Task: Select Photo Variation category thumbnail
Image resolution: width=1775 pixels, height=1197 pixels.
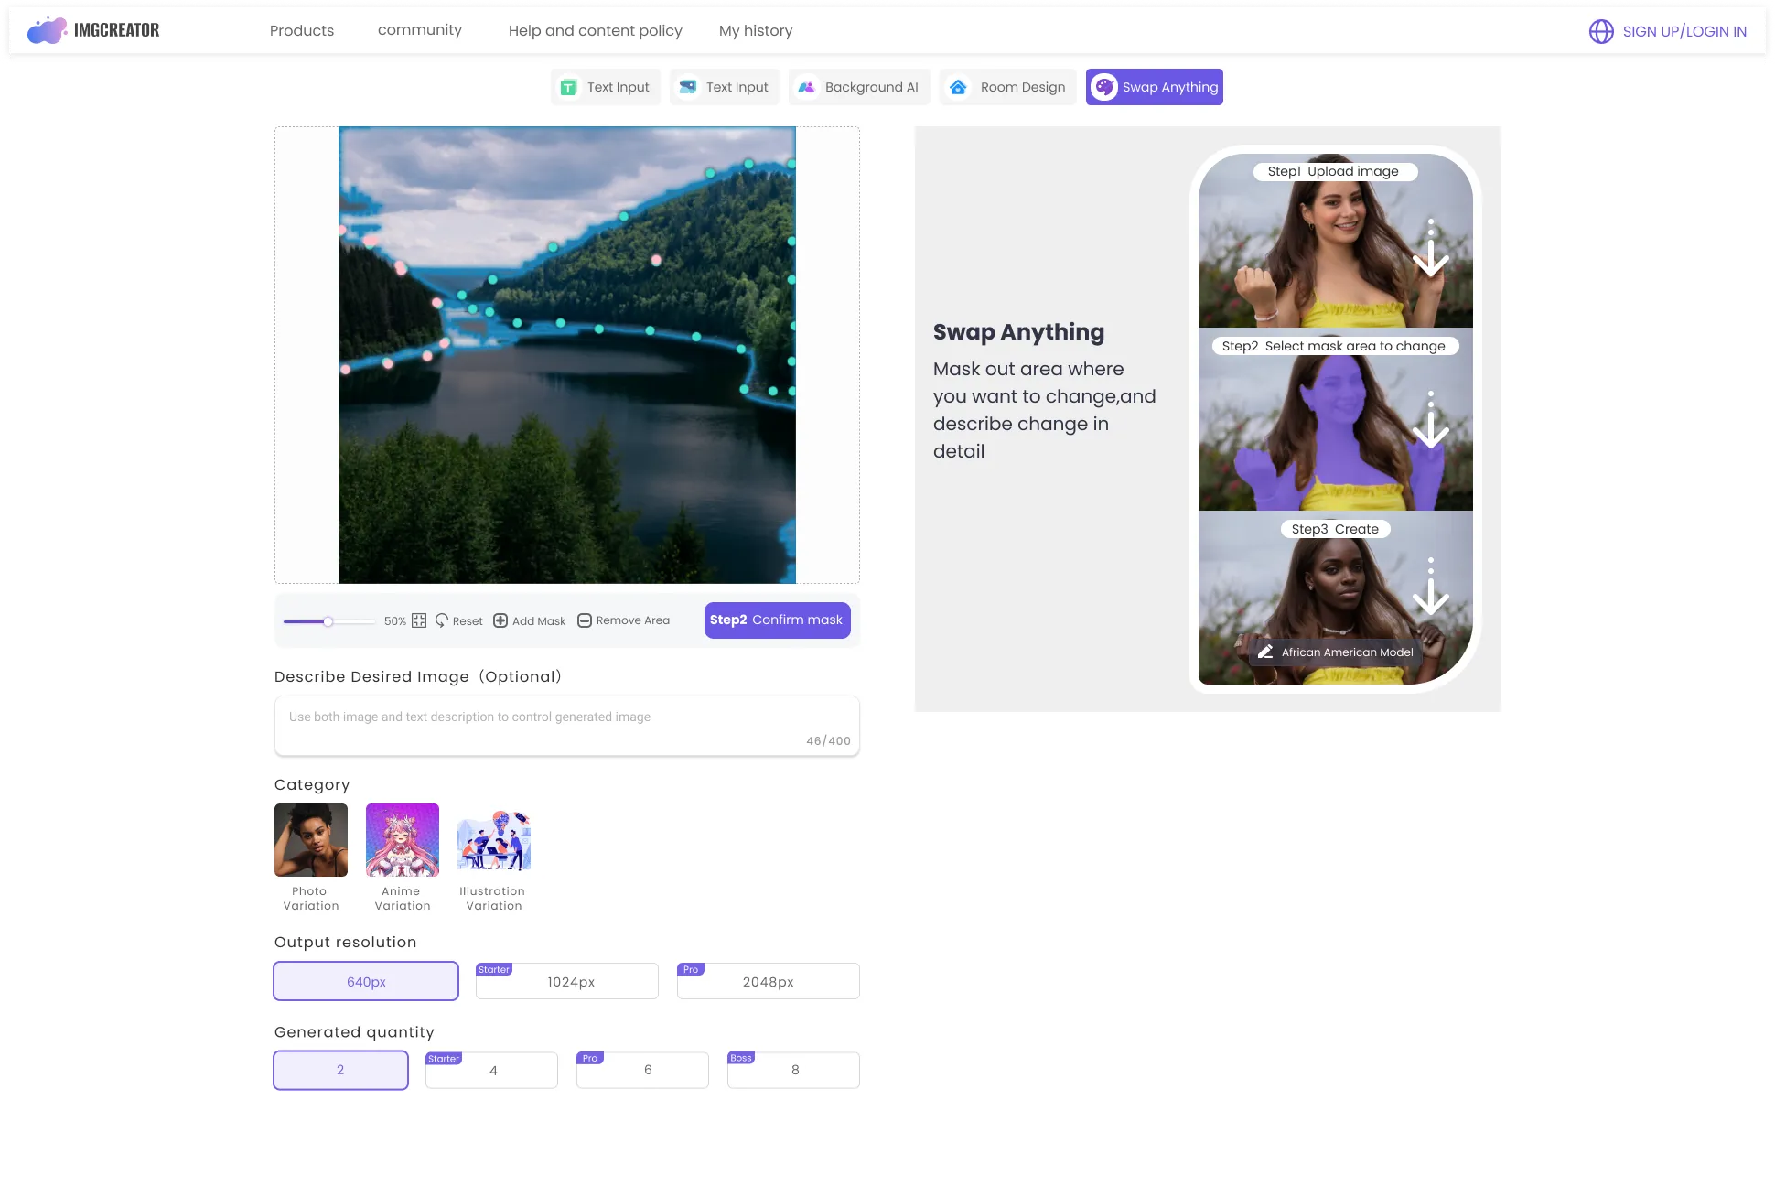Action: pos(311,840)
